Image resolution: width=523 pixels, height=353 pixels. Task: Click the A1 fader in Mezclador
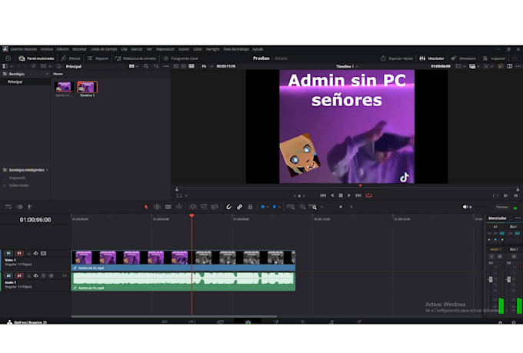(491, 279)
